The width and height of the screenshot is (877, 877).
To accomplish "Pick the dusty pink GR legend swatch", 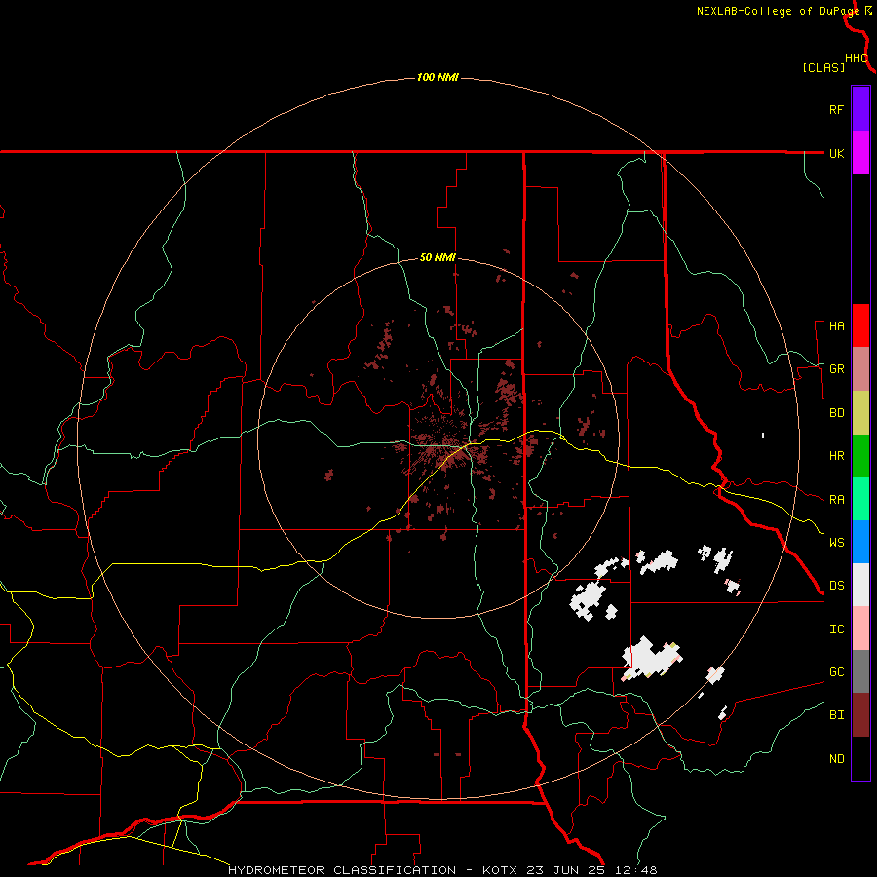I will click(x=860, y=369).
